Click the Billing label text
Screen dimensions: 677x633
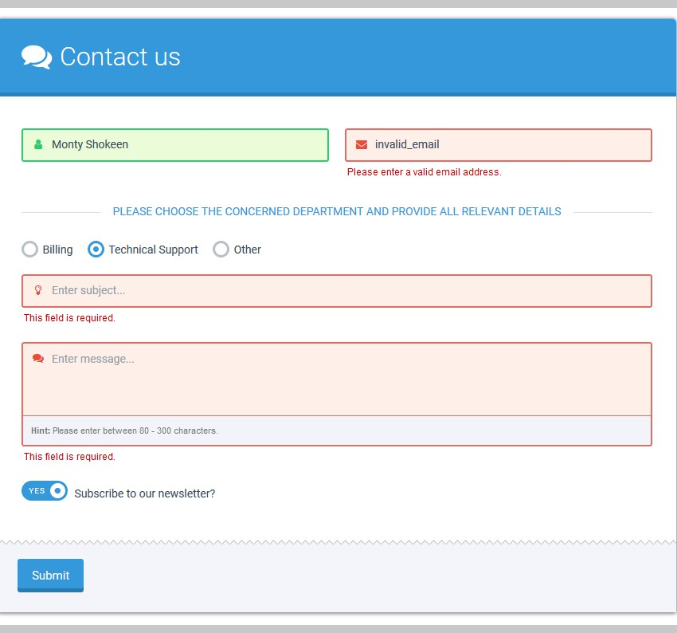point(58,250)
